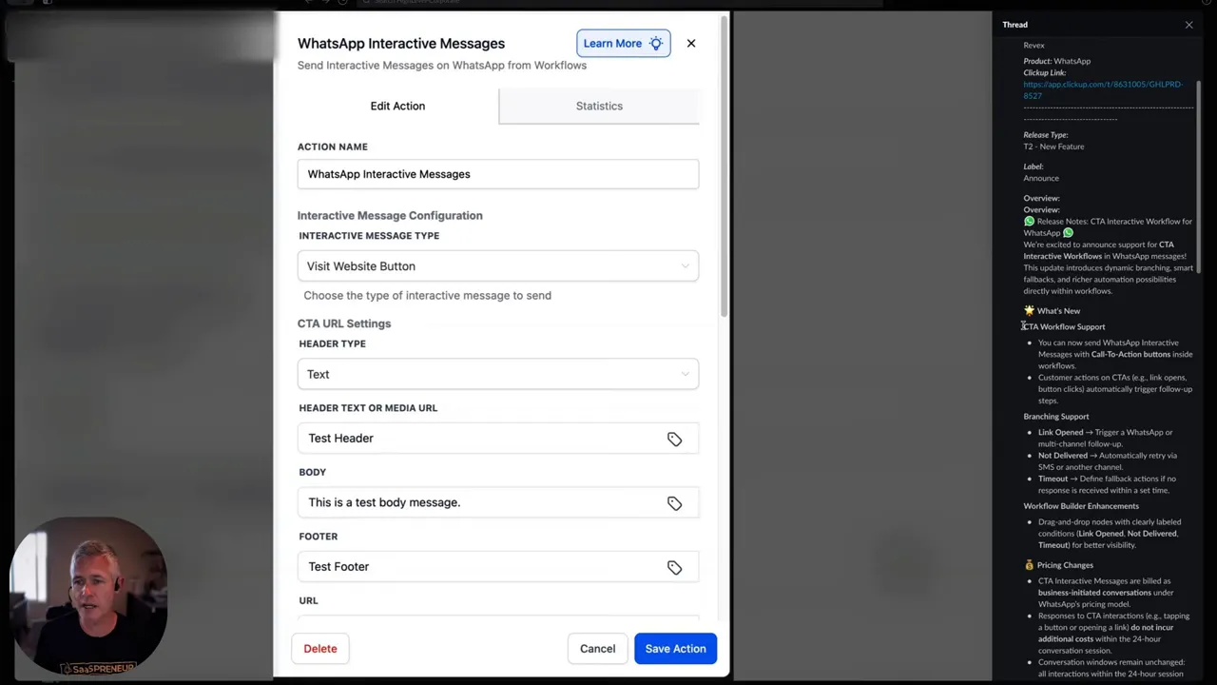This screenshot has height=685, width=1217.
Task: Click the 'What's New' heading in Thread
Action: point(1058,311)
